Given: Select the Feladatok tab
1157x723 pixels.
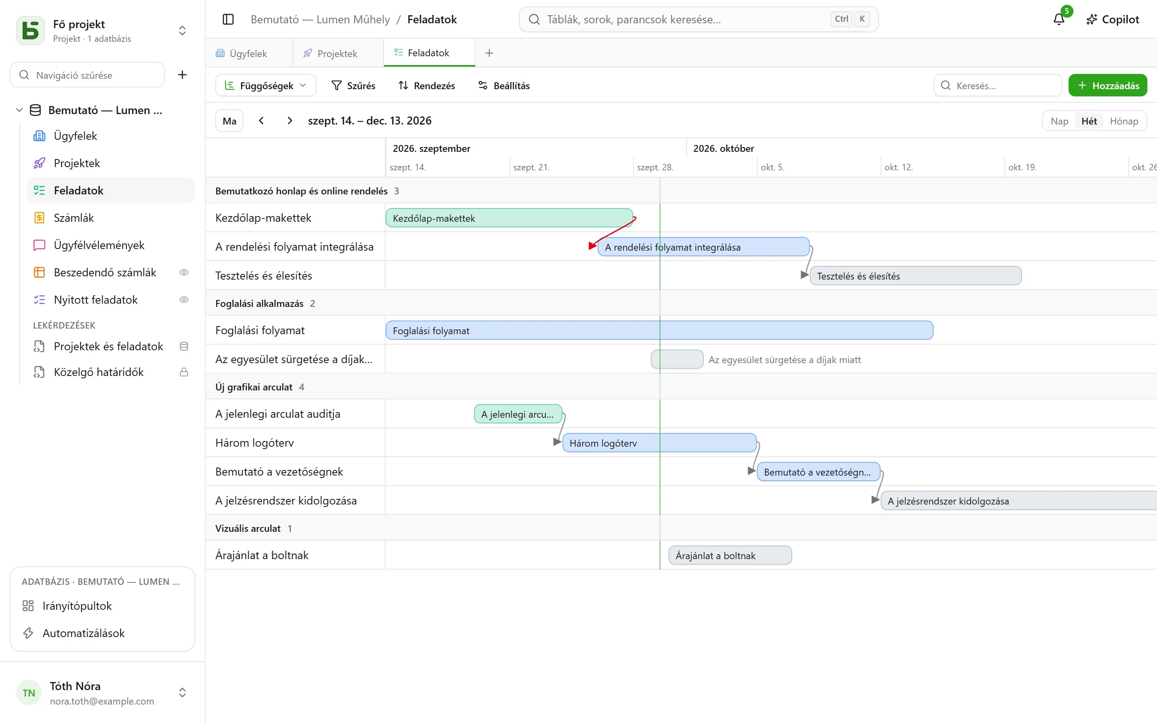Looking at the screenshot, I should click(429, 53).
